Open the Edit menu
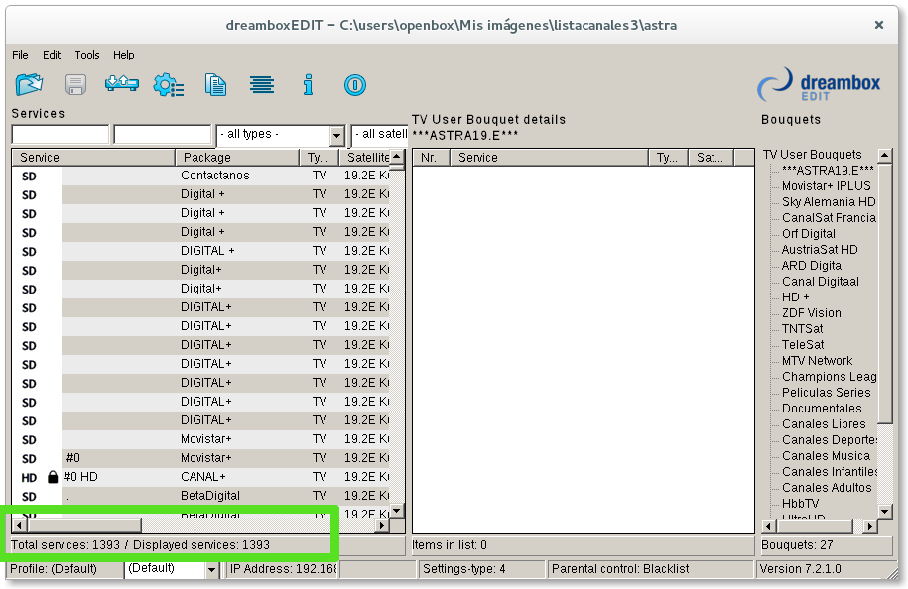This screenshot has height=589, width=908. (52, 55)
